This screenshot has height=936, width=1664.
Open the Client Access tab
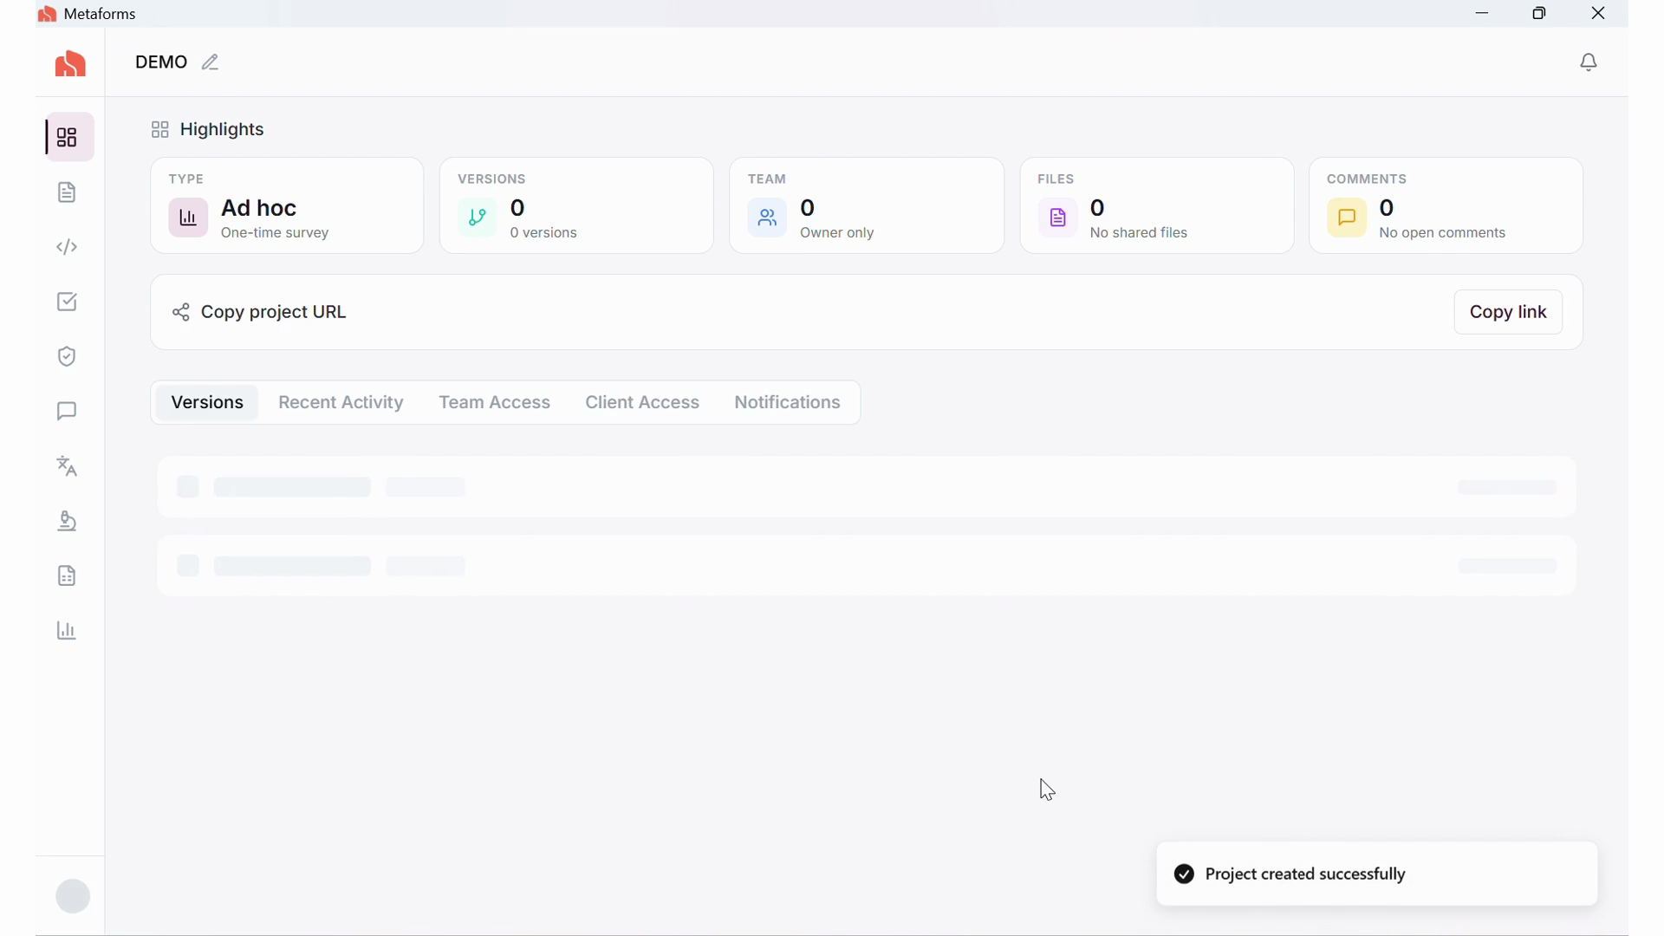click(x=642, y=402)
